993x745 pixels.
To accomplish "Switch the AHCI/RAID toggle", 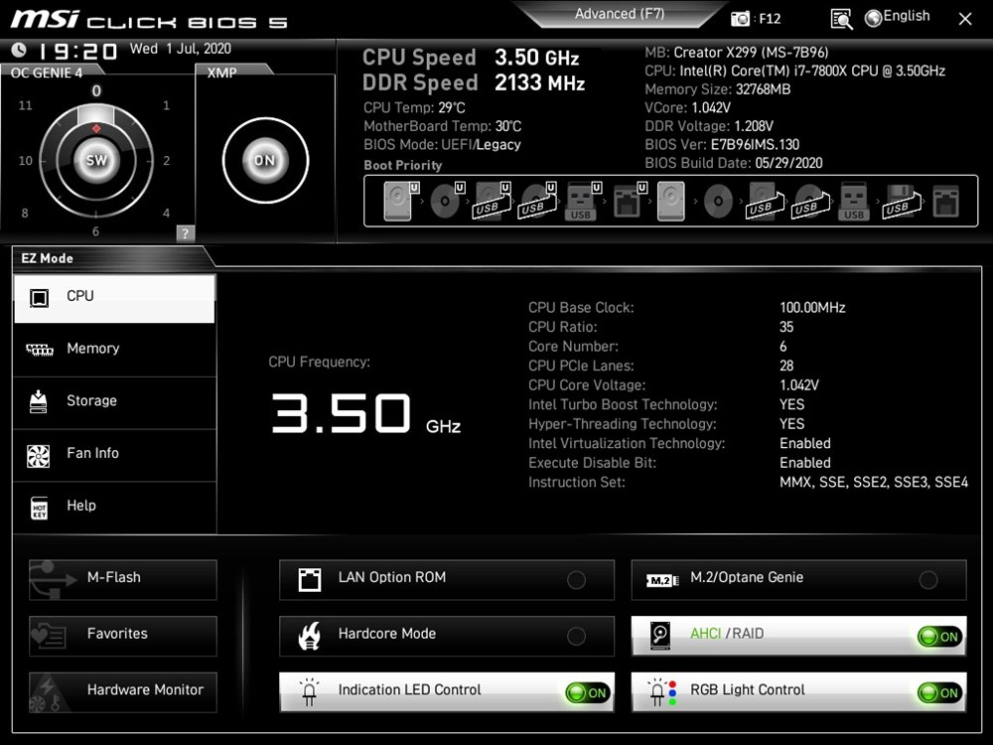I will (940, 637).
